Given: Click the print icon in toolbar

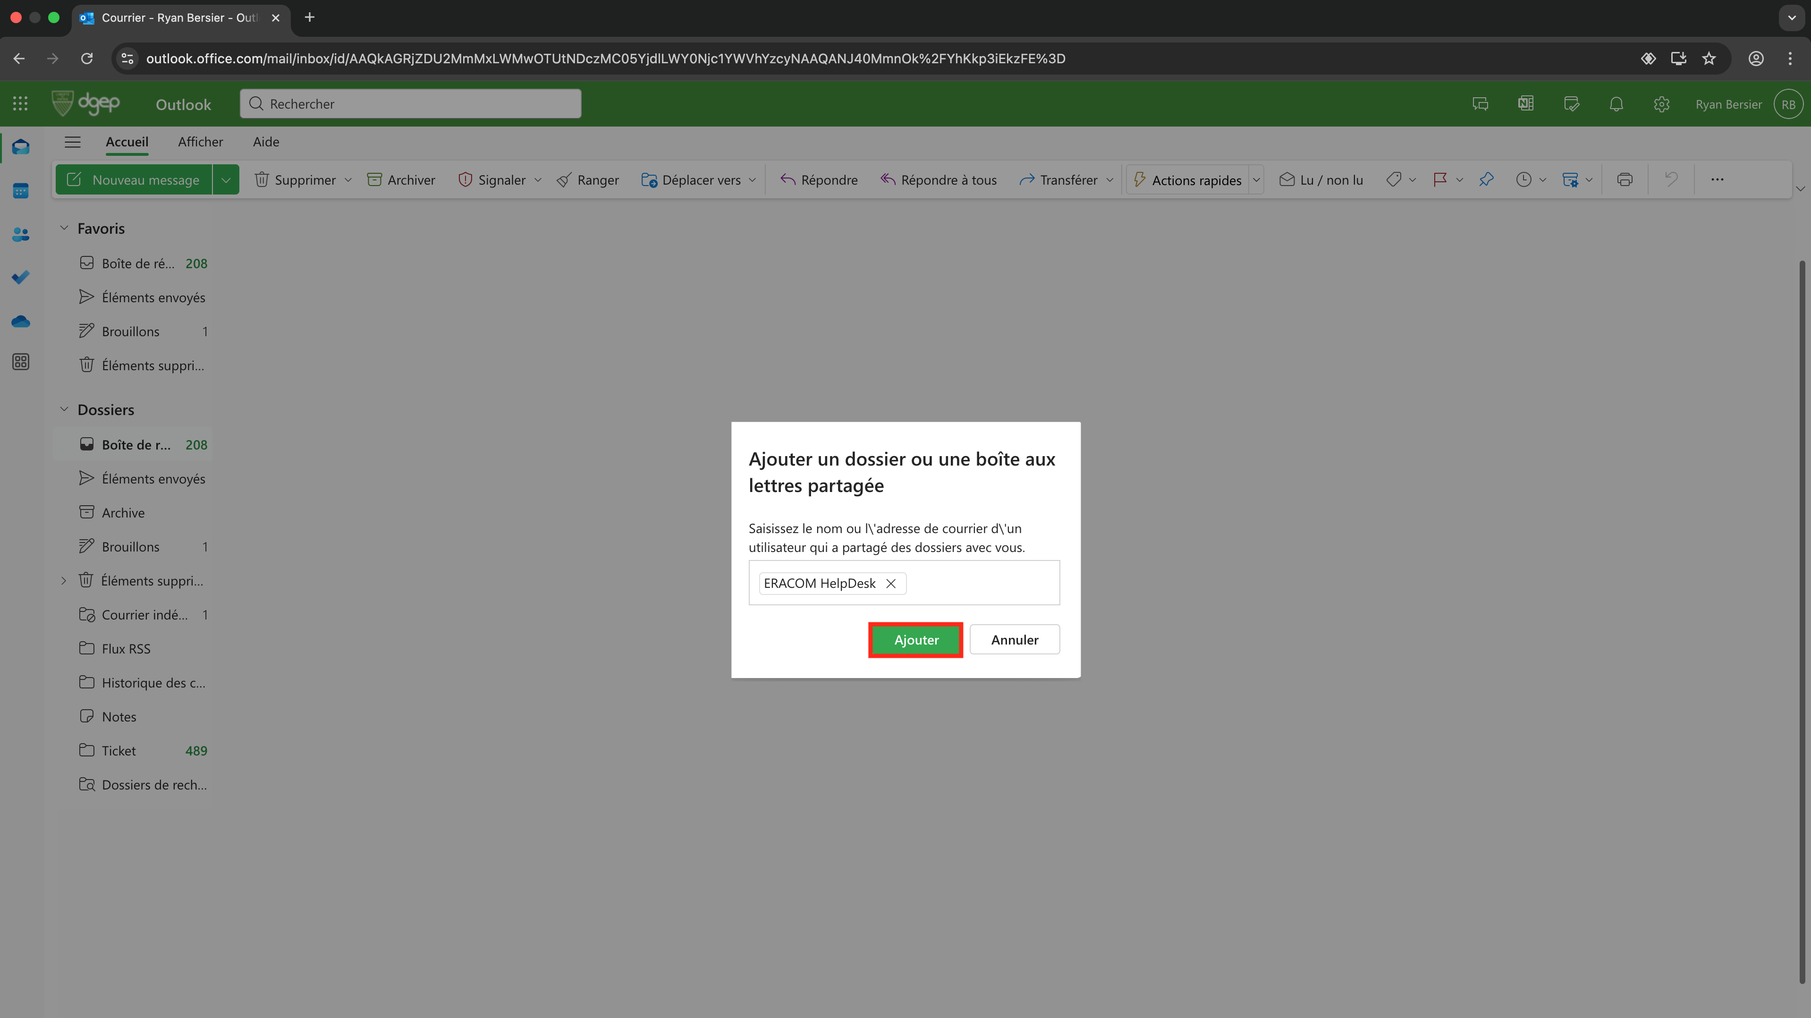Looking at the screenshot, I should coord(1625,180).
